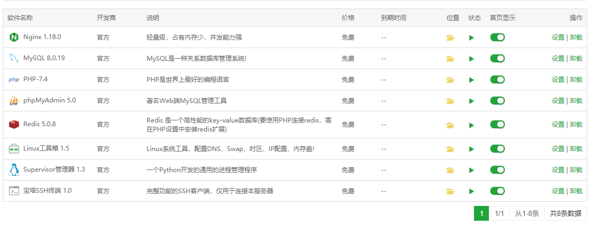Click the Redis red cube logo icon
The image size is (592, 226).
[x=14, y=124]
